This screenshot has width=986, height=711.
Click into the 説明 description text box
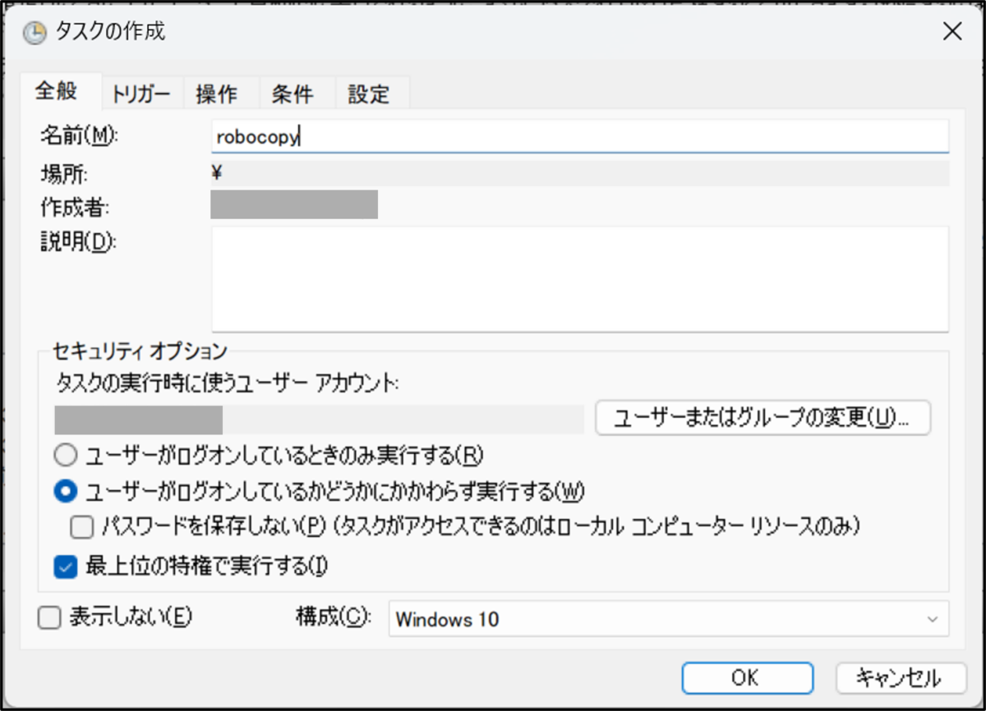[580, 279]
